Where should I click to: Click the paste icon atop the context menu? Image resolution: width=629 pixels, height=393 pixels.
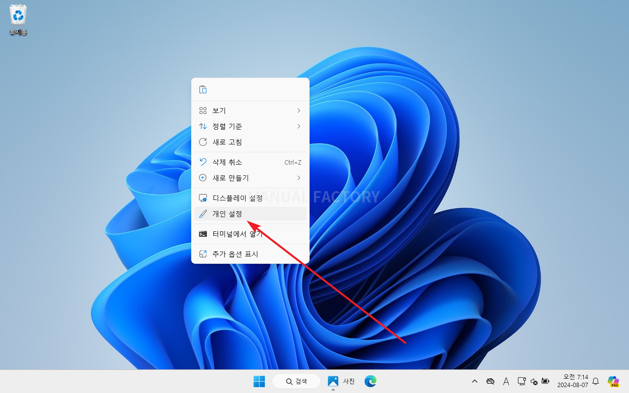pyautogui.click(x=203, y=90)
